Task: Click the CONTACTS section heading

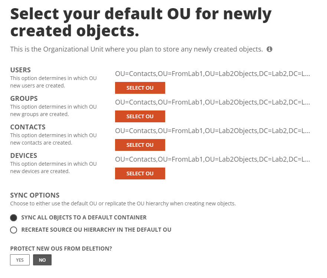Action: click(x=28, y=127)
